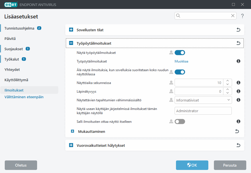This screenshot has height=173, width=251.
Task: Revert Vuorovaikutteiset hälytykset section to defaults
Action: coord(238,145)
